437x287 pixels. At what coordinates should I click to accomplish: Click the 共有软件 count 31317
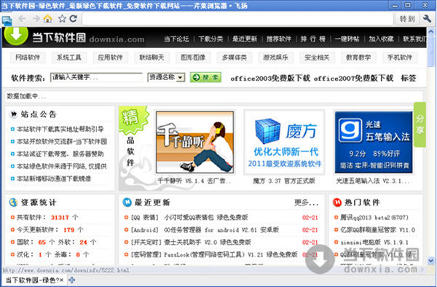60,217
